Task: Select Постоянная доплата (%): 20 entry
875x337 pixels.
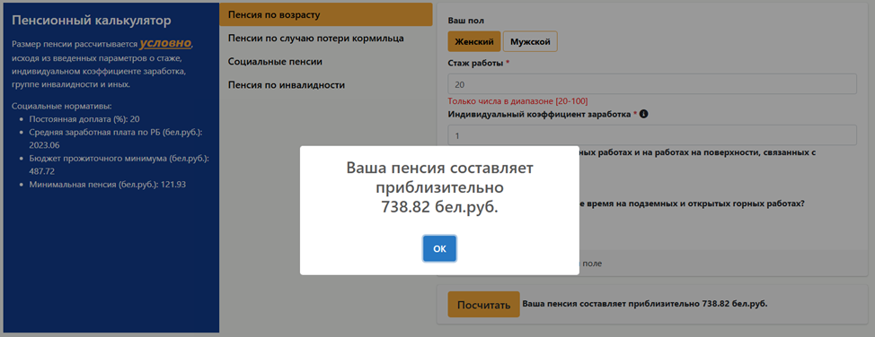Action: click(84, 118)
